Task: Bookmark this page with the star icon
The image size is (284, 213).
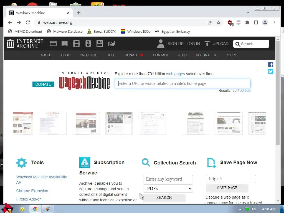Action: (x=219, y=22)
